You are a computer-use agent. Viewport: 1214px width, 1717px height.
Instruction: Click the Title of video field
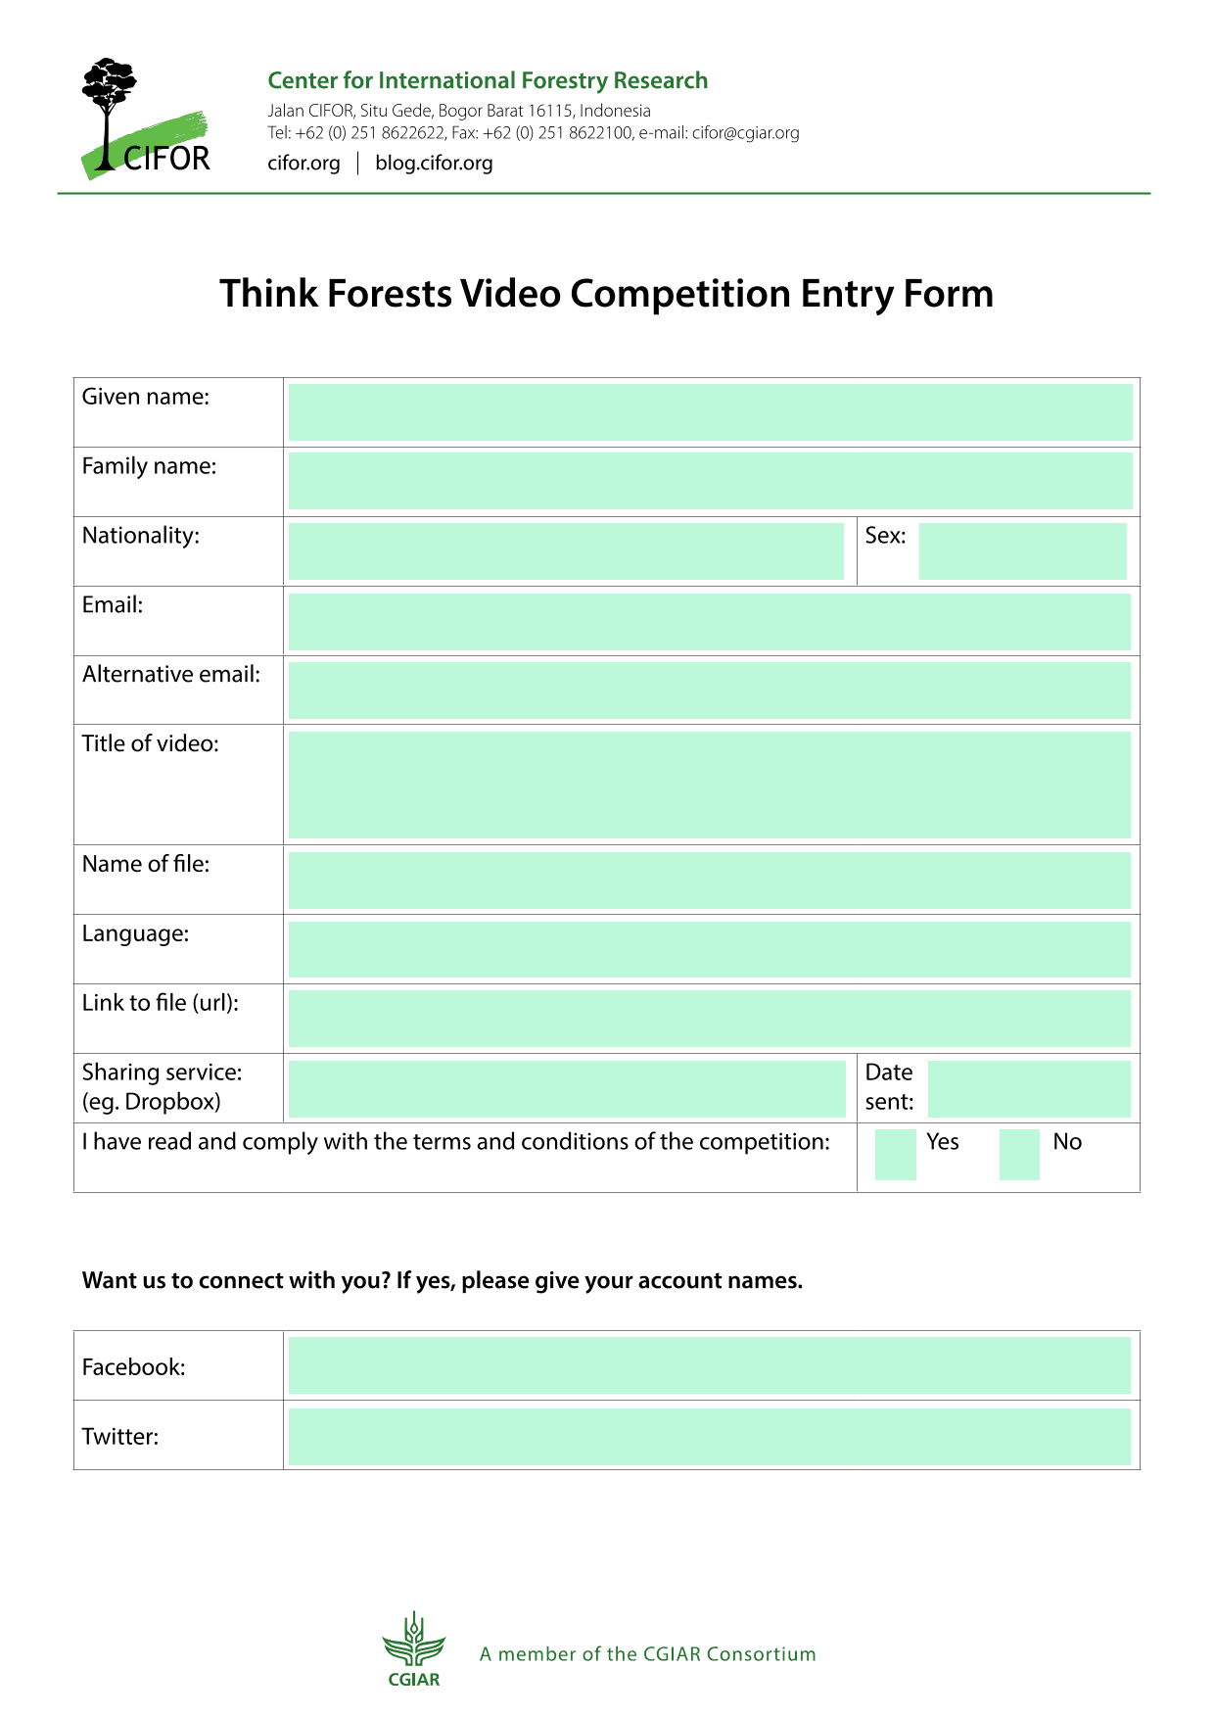pos(710,785)
